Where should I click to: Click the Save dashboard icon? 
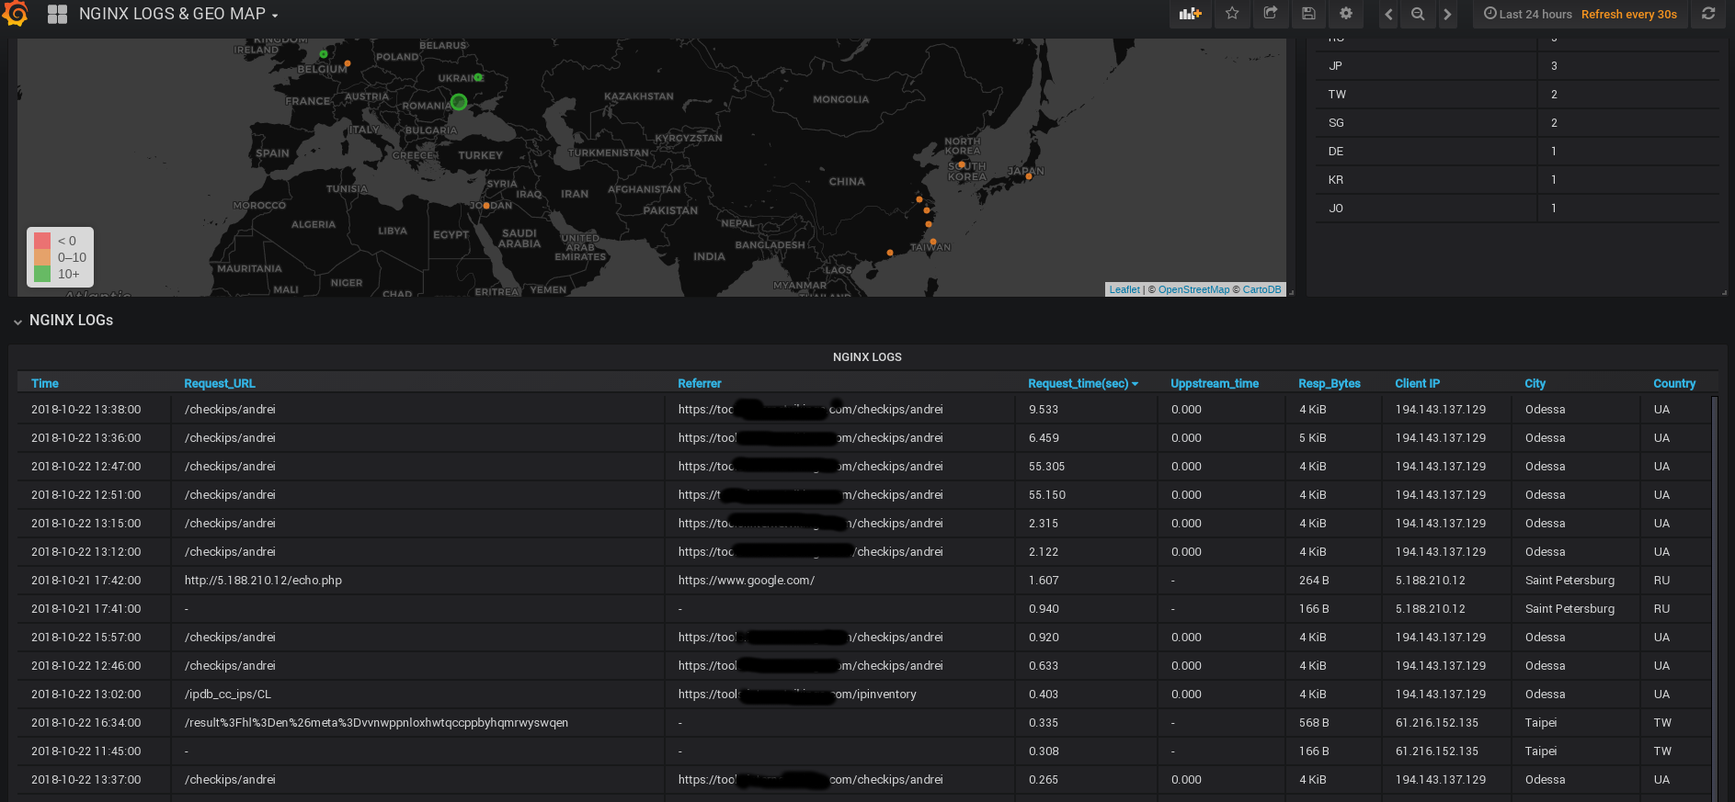pyautogui.click(x=1308, y=14)
